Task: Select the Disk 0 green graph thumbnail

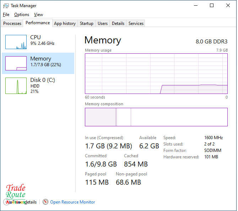Action: tap(16, 86)
